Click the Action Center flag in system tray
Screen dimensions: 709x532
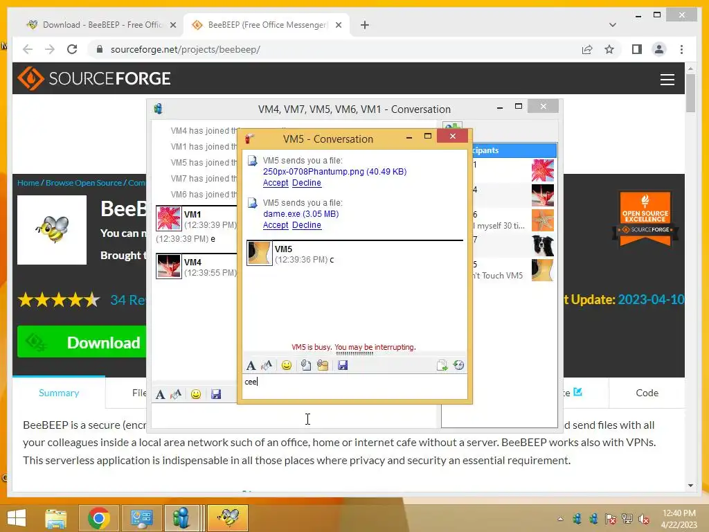point(611,519)
